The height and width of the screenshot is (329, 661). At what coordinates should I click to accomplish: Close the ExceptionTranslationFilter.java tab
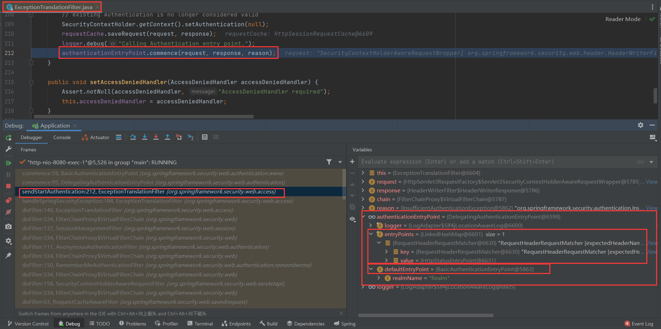[x=97, y=7]
